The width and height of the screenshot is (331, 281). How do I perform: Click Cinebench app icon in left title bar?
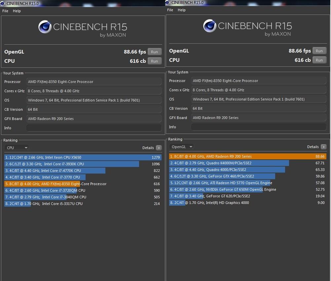click(2, 3)
